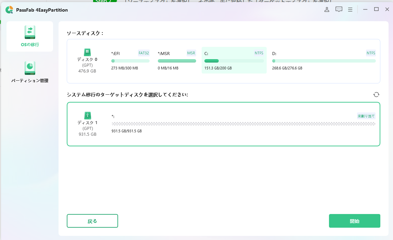Click the *:EFI partition block
This screenshot has height=240, width=393.
click(130, 61)
